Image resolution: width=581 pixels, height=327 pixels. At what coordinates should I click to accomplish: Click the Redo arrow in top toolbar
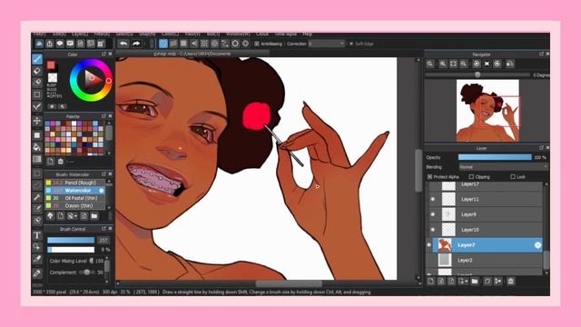136,44
